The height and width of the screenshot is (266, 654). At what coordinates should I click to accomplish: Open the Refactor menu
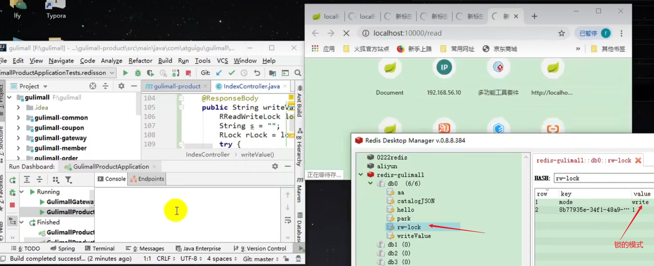click(140, 61)
